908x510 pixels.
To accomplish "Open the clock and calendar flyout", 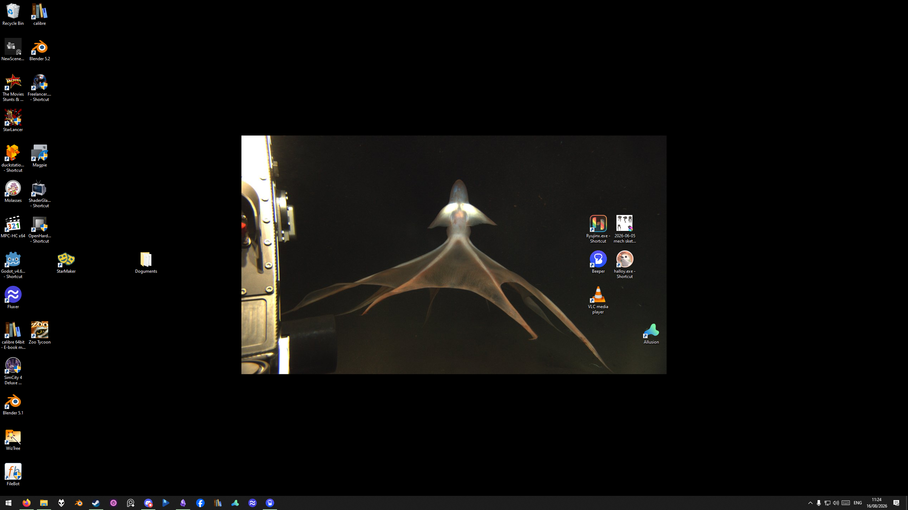I will (x=876, y=503).
